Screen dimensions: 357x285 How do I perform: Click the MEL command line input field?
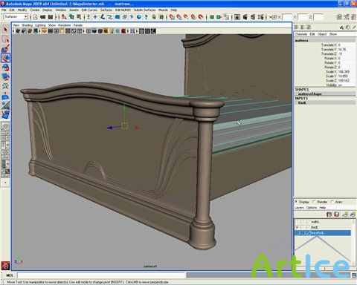101,275
